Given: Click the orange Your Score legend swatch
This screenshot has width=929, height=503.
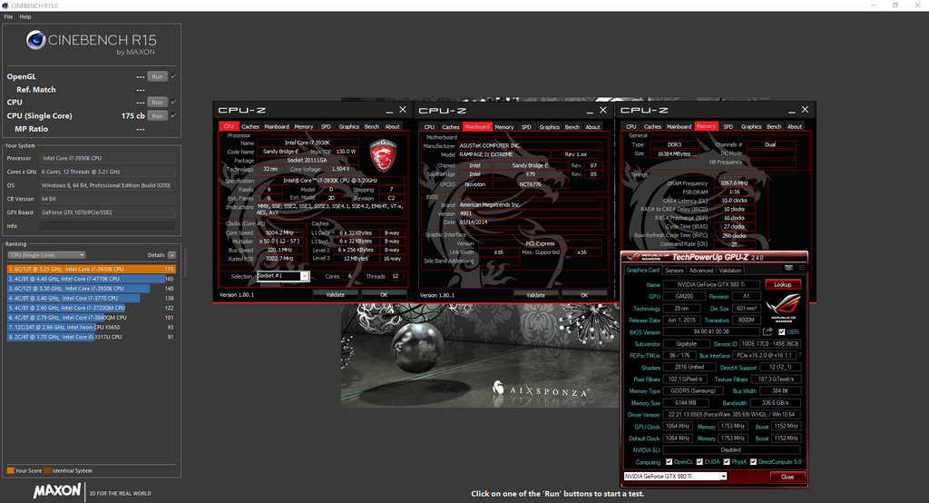Looking at the screenshot, I should [x=10, y=470].
